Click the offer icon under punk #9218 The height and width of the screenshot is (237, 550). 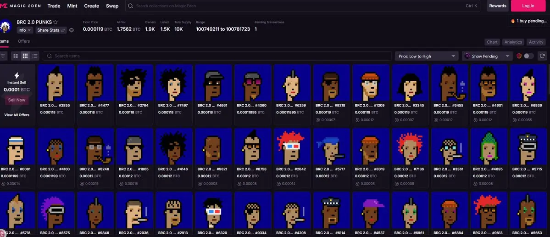[317, 120]
